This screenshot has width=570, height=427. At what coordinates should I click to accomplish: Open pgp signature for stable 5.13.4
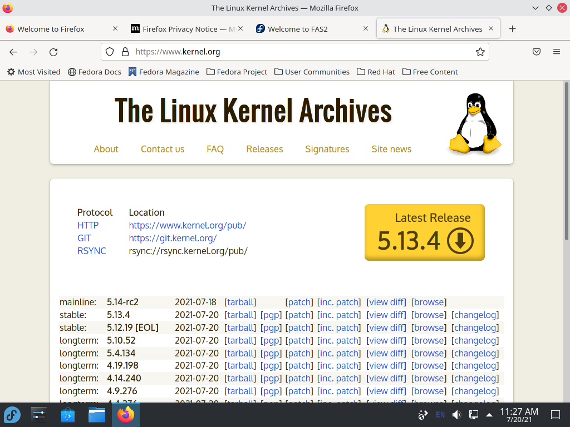(x=271, y=315)
